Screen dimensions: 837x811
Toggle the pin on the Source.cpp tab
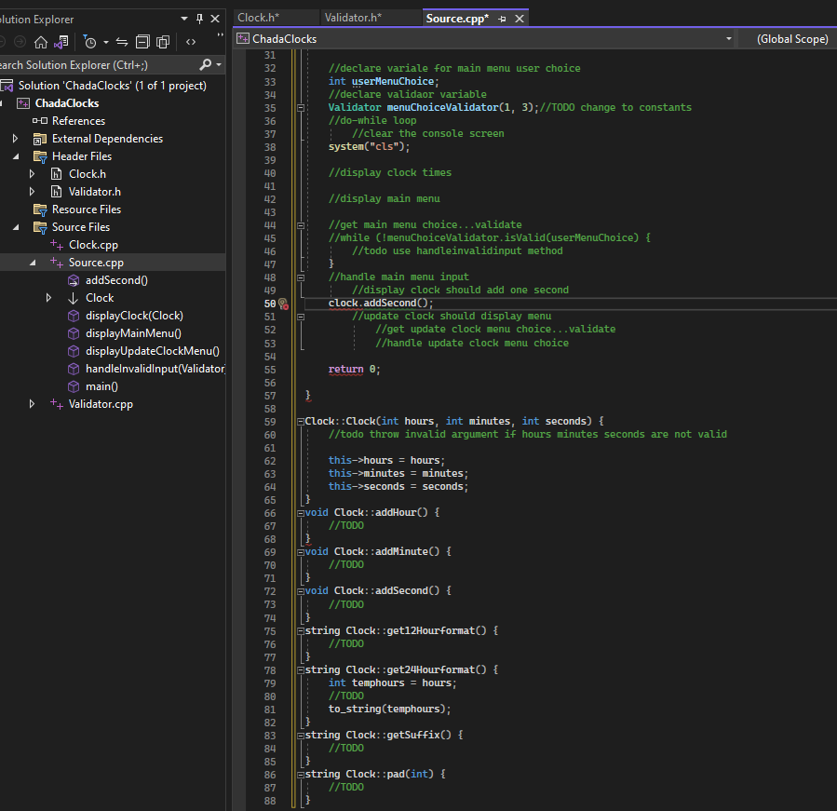click(502, 19)
